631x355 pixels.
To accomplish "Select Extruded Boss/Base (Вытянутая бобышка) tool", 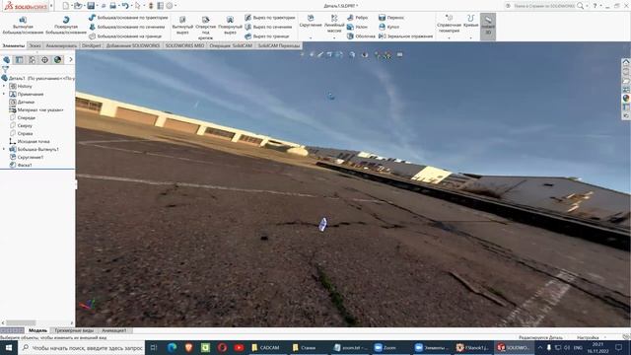I will (23, 26).
